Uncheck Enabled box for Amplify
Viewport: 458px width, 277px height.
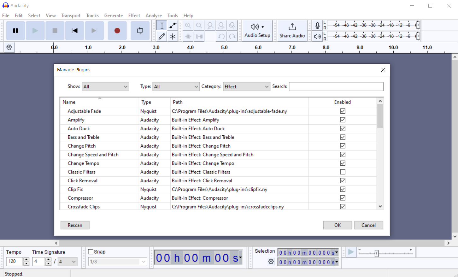[343, 120]
